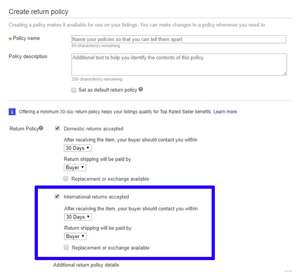Click the help icon beside default return policy
The image size is (302, 272).
(141, 89)
